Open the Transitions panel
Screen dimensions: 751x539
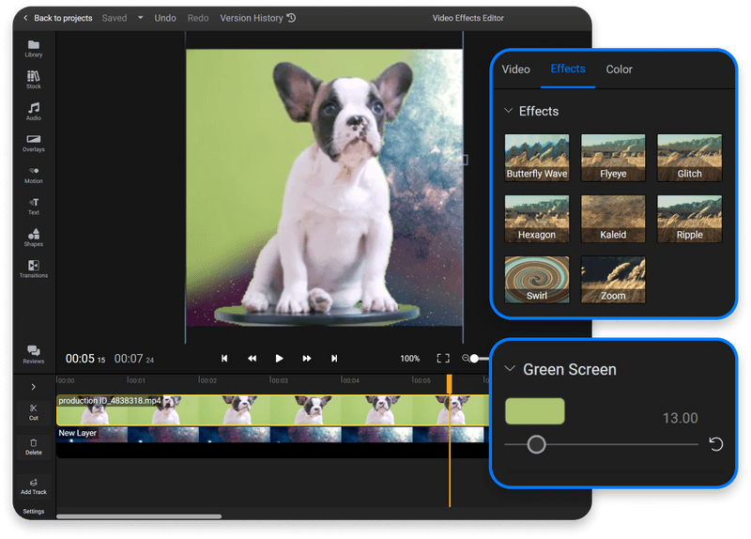[34, 269]
